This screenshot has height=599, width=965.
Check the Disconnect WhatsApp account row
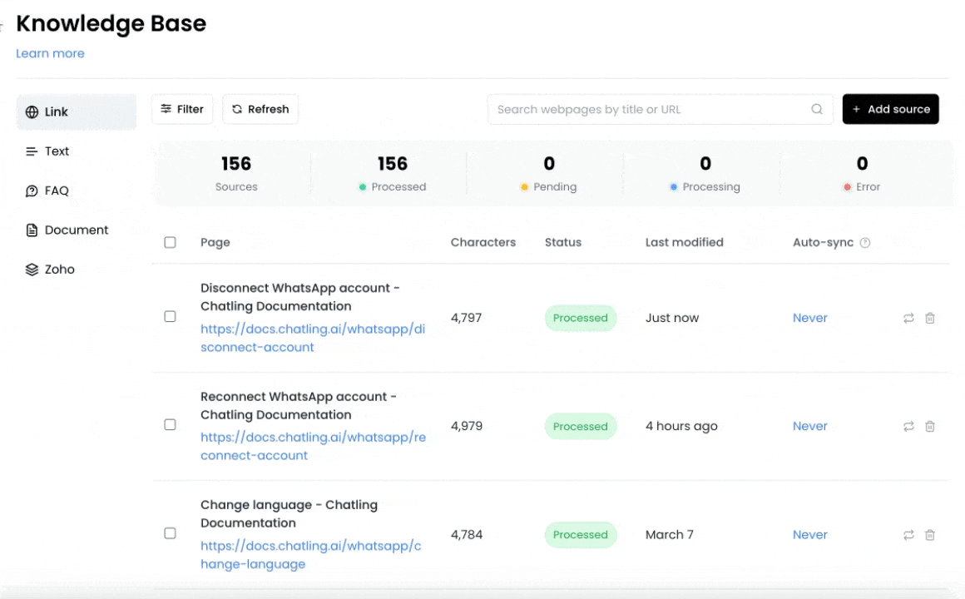pyautogui.click(x=170, y=316)
